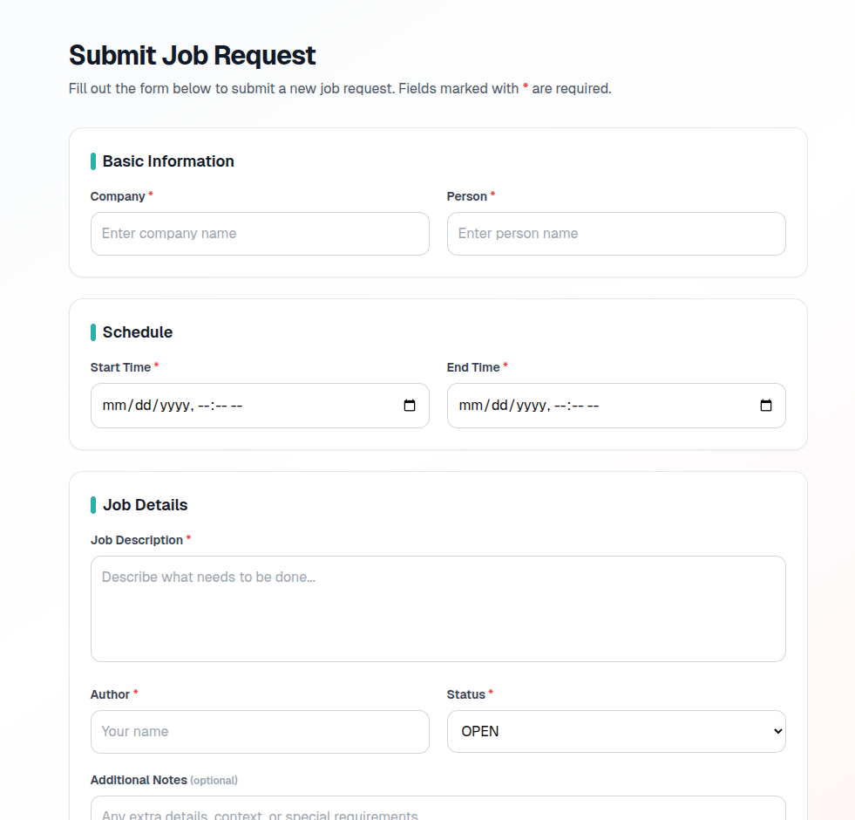The width and height of the screenshot is (855, 820).
Task: Click inside the Job Description textarea
Action: tap(436, 606)
